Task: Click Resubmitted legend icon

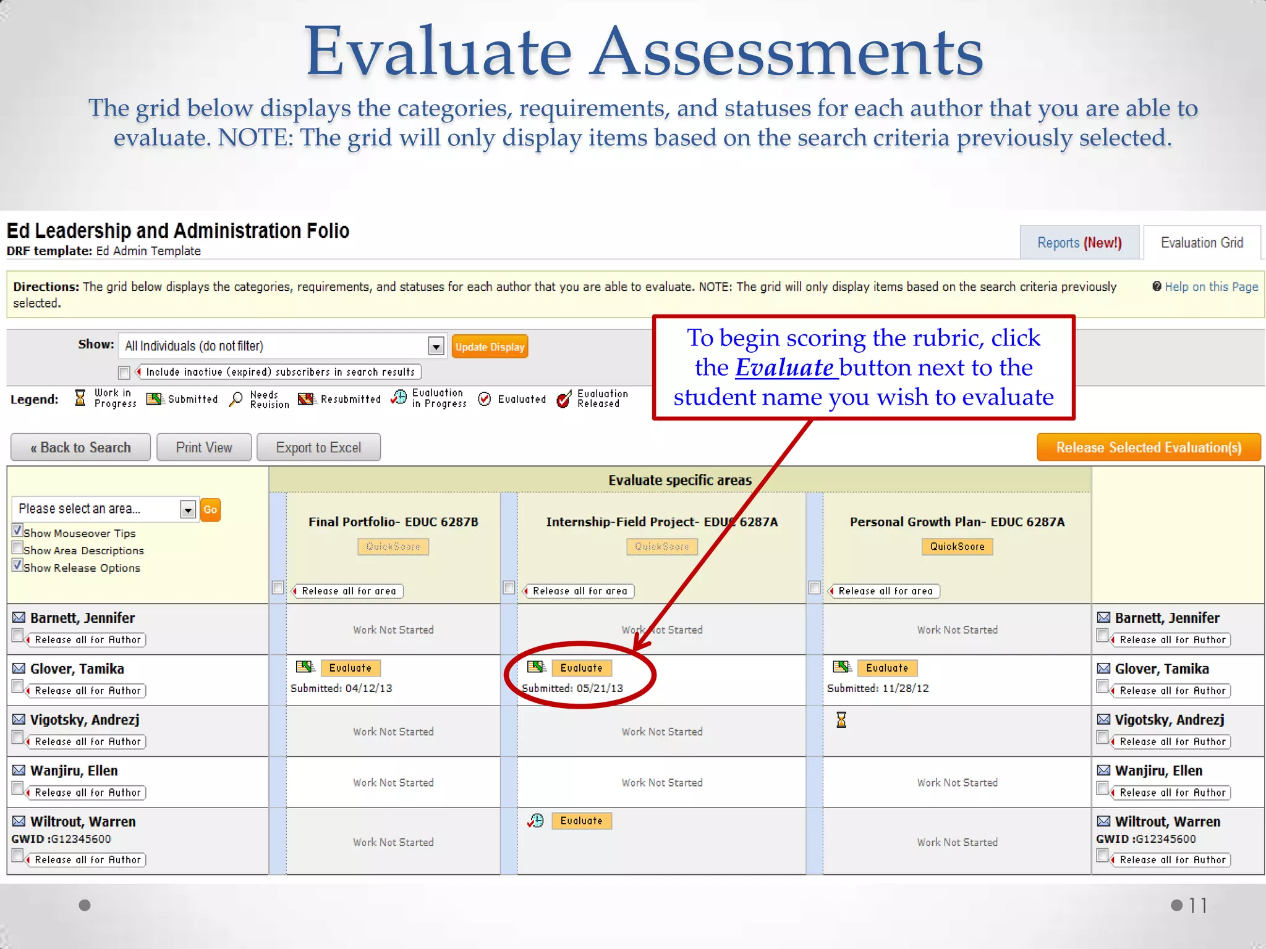Action: (307, 399)
